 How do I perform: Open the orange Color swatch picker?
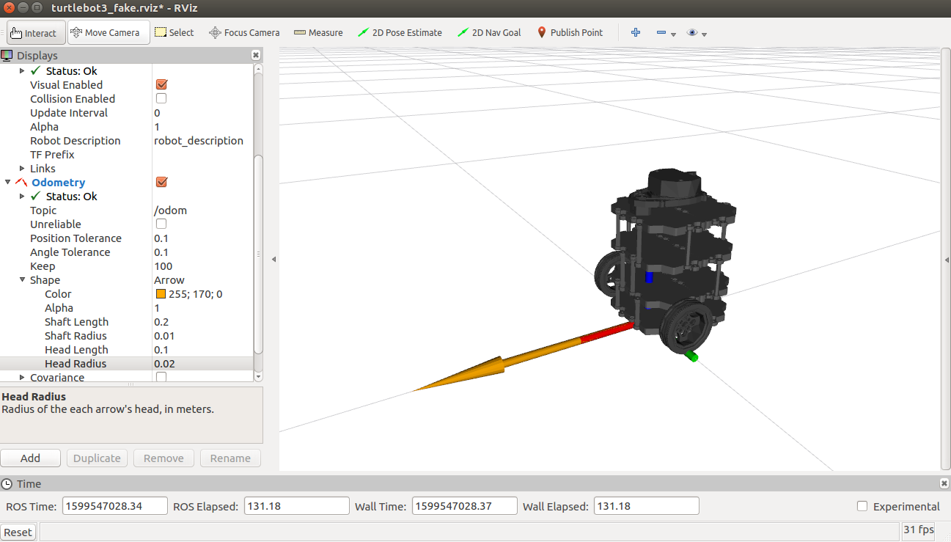[161, 294]
